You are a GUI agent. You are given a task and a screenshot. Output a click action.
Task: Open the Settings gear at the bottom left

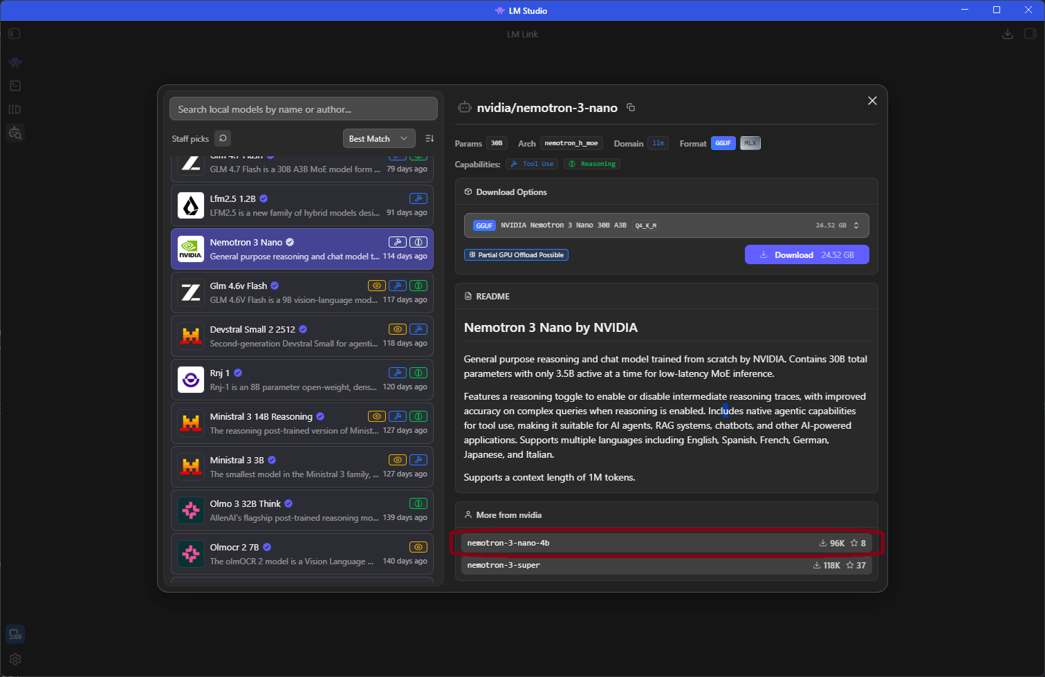(x=15, y=659)
